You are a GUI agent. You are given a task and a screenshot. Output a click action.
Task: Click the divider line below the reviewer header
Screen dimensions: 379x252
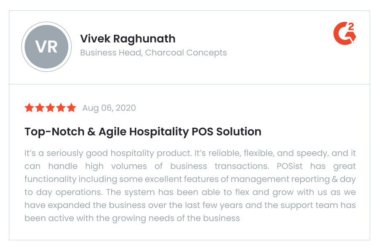189,84
